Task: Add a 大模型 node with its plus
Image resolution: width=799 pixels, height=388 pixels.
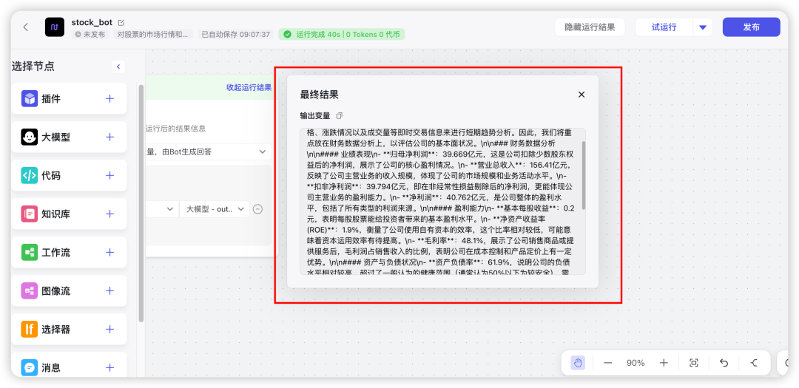Action: [x=109, y=137]
